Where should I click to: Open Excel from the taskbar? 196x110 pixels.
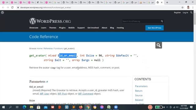click(109, 107)
